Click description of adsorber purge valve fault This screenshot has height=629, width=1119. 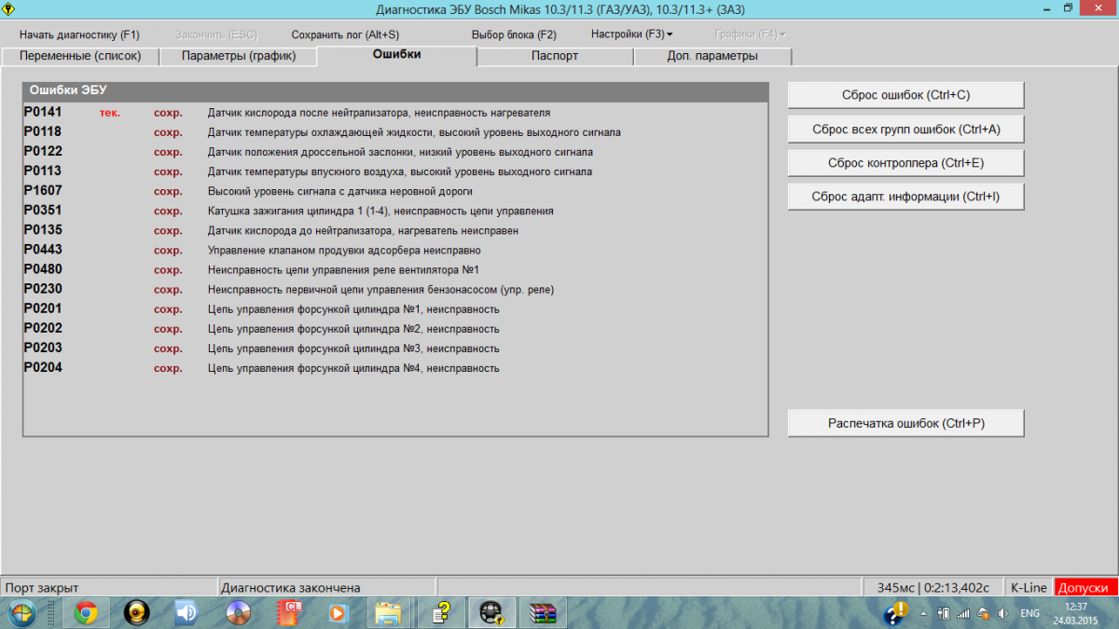point(344,251)
